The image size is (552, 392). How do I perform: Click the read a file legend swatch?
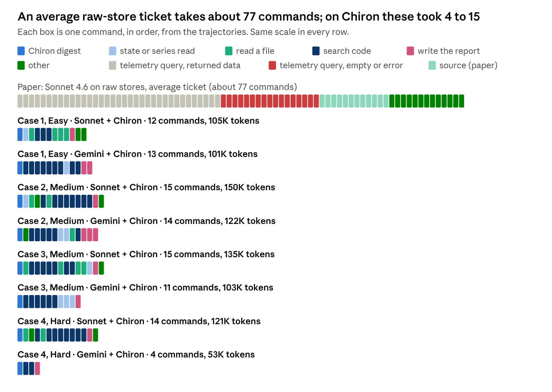[229, 51]
